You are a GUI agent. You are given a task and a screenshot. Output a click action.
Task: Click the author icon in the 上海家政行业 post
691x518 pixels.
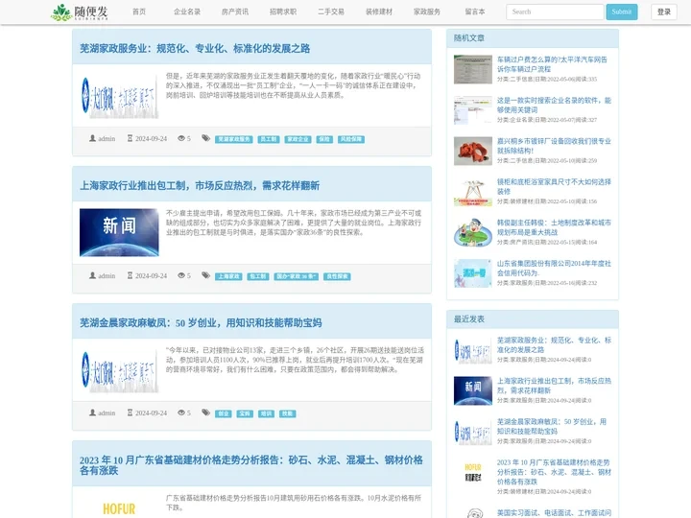(x=92, y=275)
